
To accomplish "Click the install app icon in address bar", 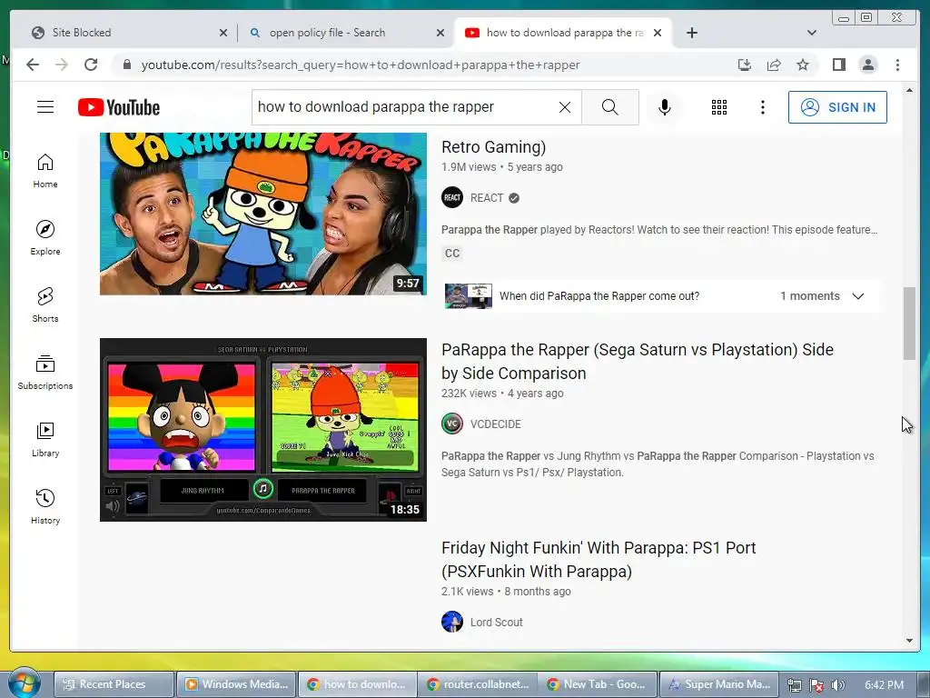I will pyautogui.click(x=745, y=65).
